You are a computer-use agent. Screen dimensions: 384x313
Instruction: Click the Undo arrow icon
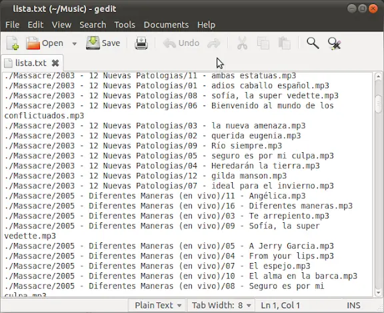[x=169, y=43]
